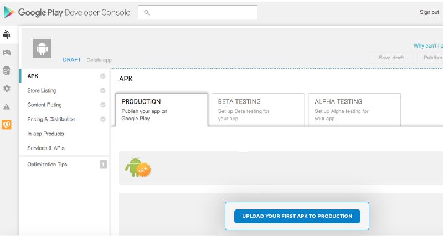Click the APK page heading

[126, 79]
